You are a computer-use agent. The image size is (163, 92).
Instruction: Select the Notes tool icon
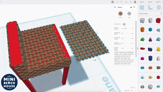pos(159,8)
